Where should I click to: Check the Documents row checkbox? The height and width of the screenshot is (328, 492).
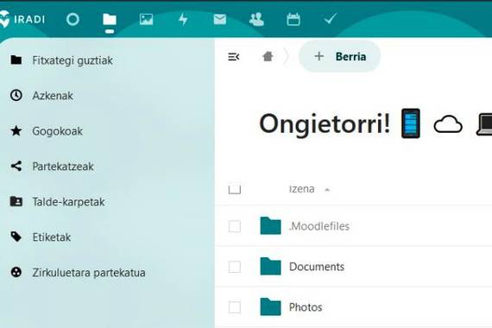tap(235, 267)
